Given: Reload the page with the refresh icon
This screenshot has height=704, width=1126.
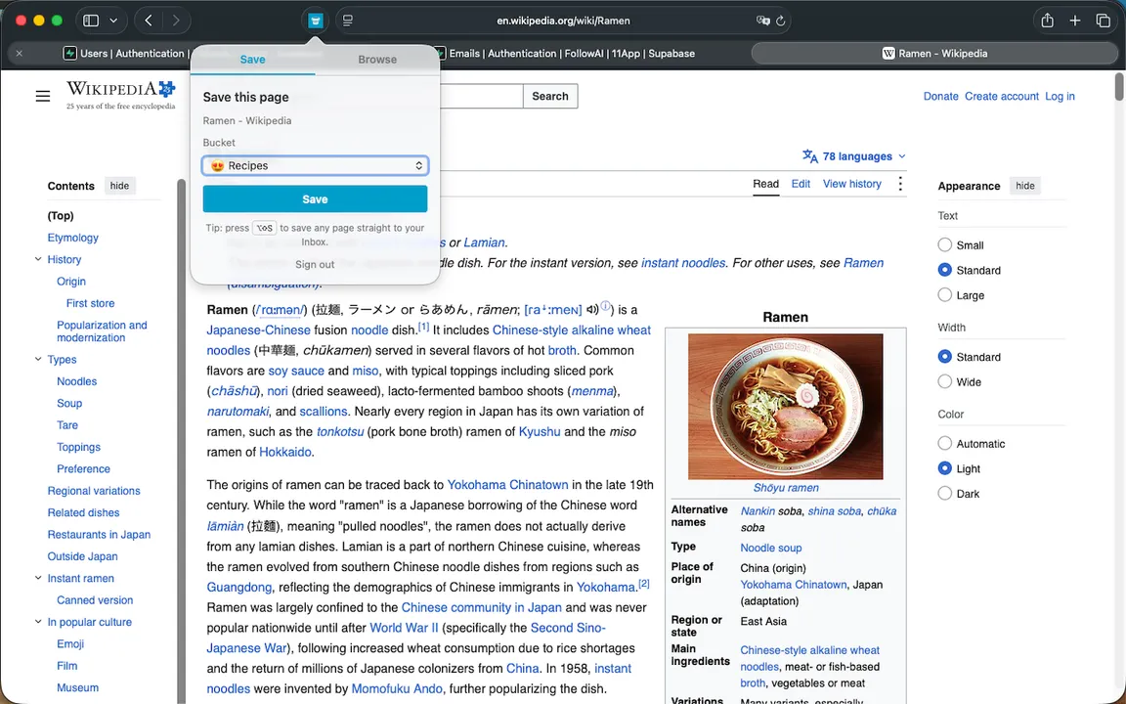Looking at the screenshot, I should click(781, 21).
